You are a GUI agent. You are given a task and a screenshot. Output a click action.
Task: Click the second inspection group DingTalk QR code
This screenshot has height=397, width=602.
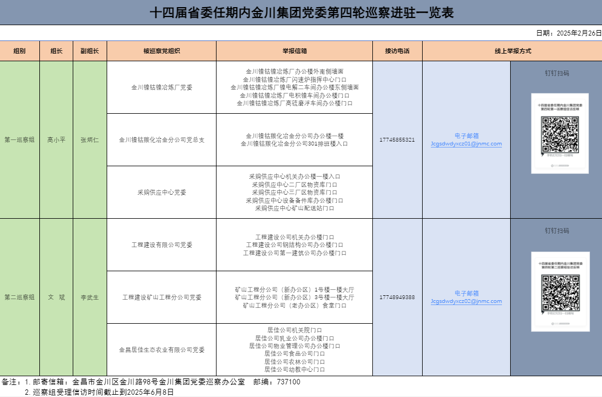click(x=560, y=292)
